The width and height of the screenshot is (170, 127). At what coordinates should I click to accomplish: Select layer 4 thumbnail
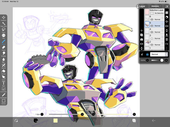pos(147,30)
